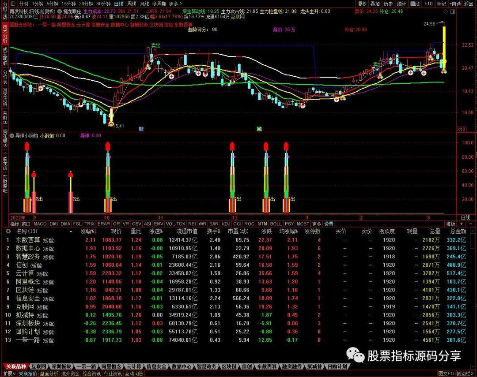Toggle the circle icon before 导弹小钢炮 indicator
Image resolution: width=477 pixels, height=377 pixels.
point(12,135)
